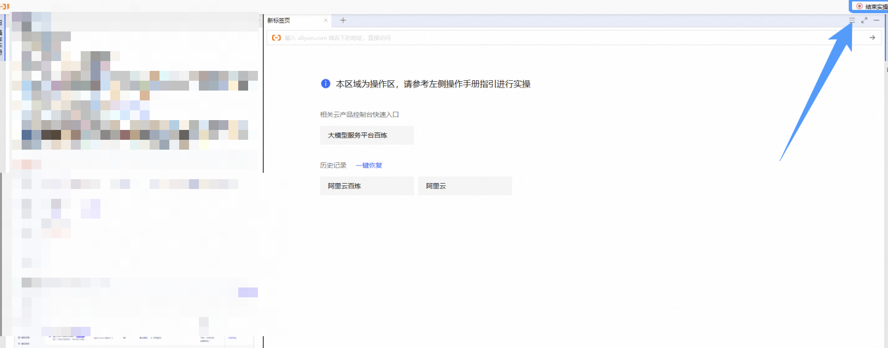The image size is (888, 348).
Task: Expand the operation area to fullscreen
Action: (x=864, y=20)
